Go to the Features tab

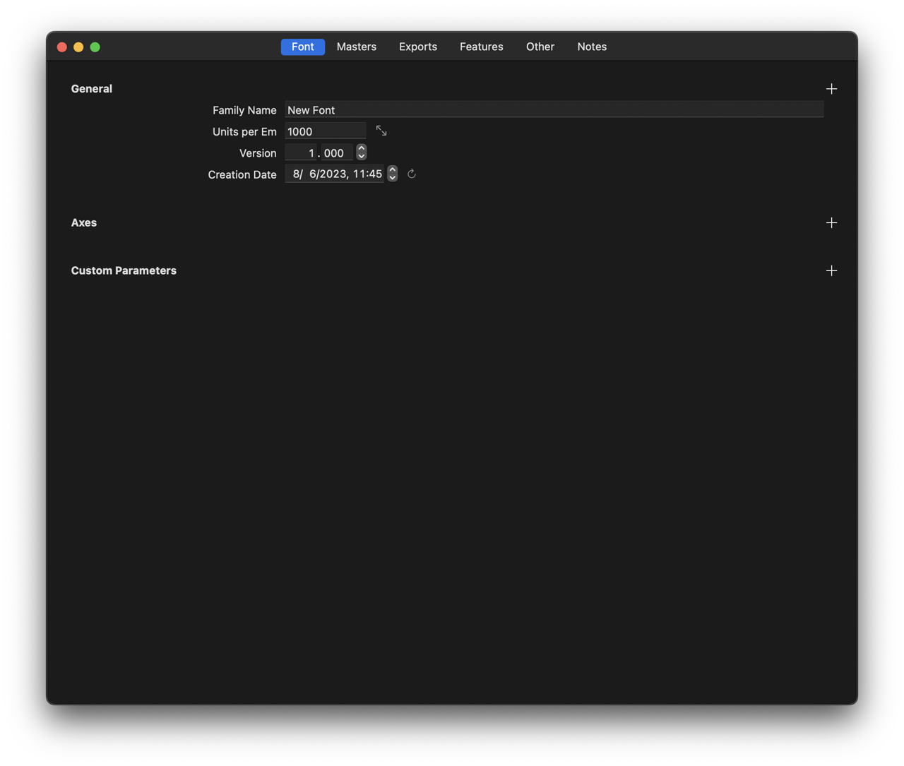(x=481, y=47)
